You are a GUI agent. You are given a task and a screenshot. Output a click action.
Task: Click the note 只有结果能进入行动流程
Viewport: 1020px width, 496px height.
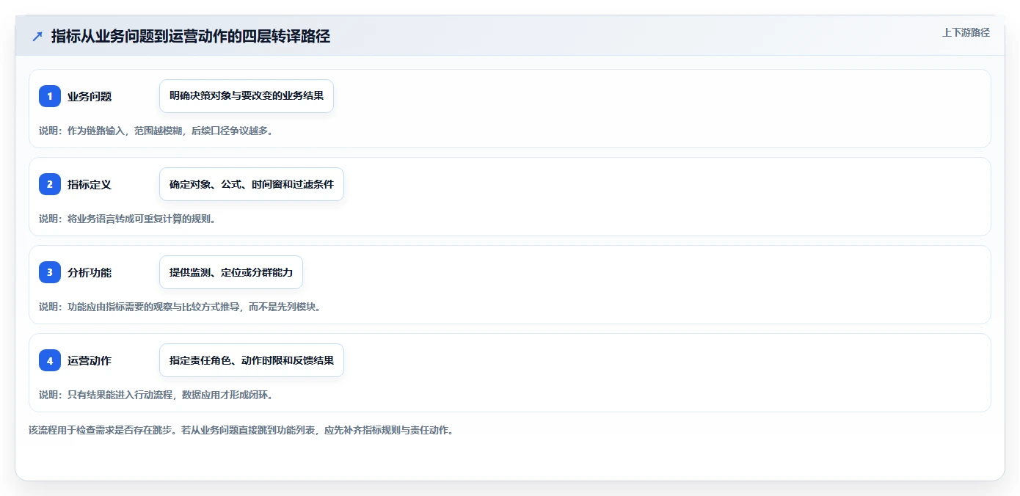pos(120,395)
